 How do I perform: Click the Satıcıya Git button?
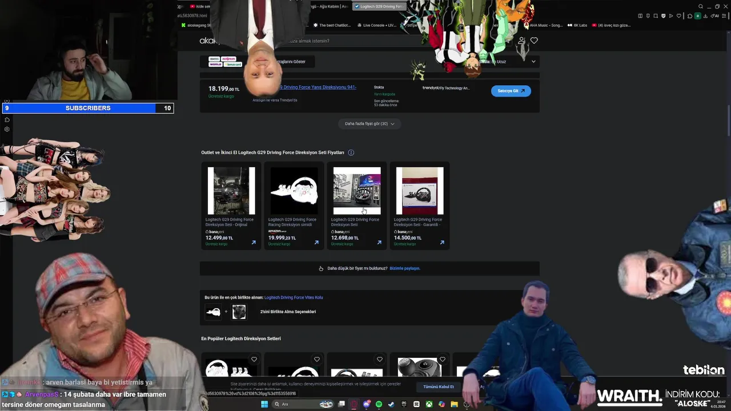click(x=511, y=91)
